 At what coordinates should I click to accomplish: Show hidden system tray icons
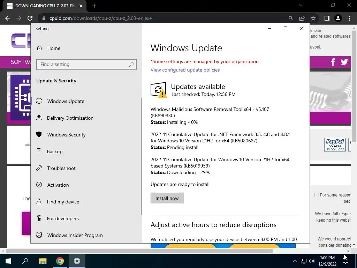tap(295, 261)
